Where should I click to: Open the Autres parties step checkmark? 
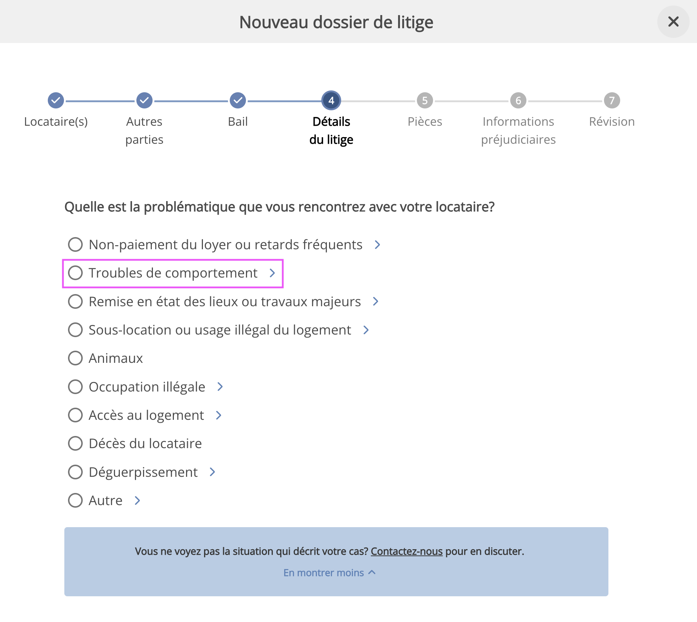pos(144,100)
